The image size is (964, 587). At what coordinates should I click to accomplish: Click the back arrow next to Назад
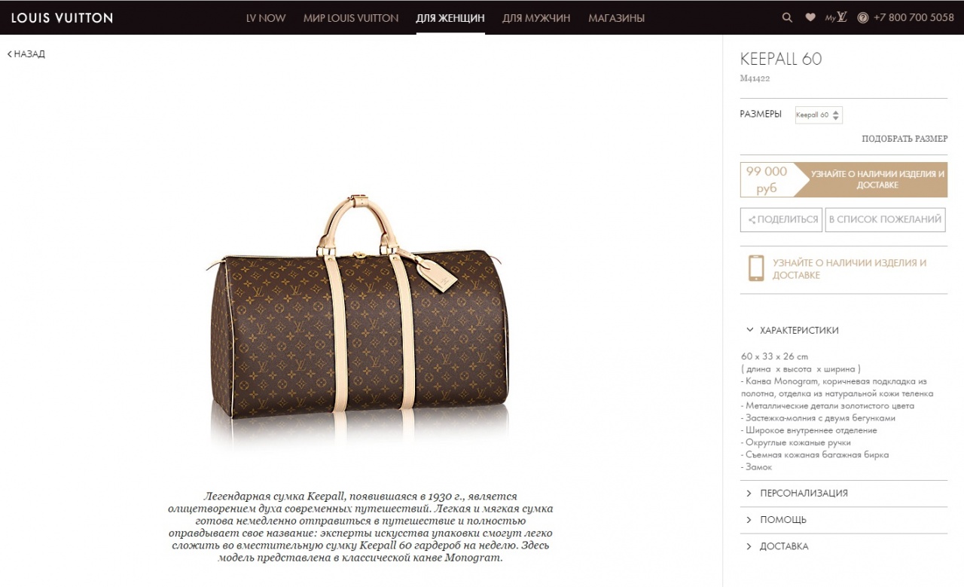click(10, 54)
